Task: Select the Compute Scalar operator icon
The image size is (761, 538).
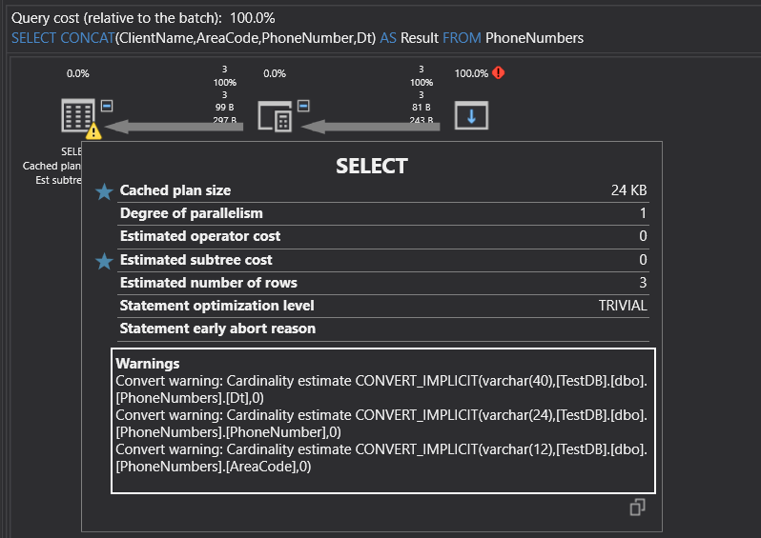Action: coord(275,115)
